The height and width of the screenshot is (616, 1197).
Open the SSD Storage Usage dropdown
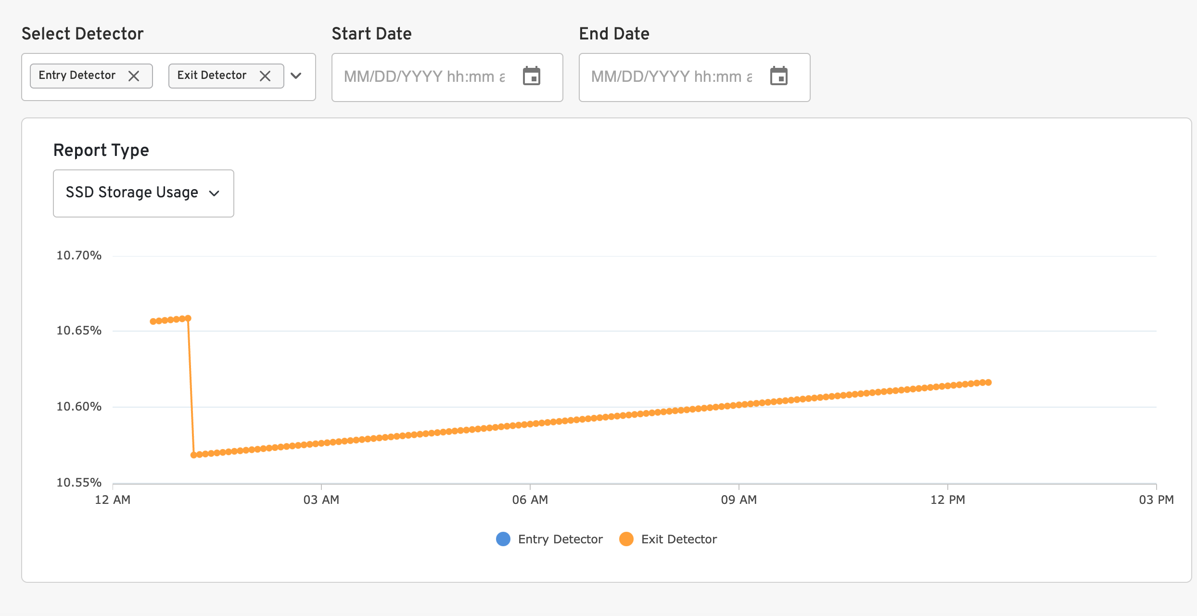pos(143,193)
